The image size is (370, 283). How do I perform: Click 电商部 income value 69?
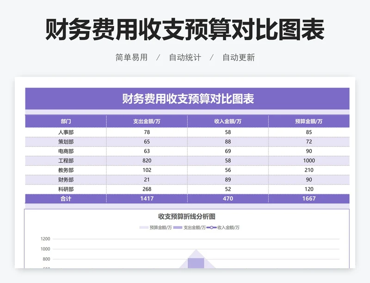pyautogui.click(x=228, y=151)
